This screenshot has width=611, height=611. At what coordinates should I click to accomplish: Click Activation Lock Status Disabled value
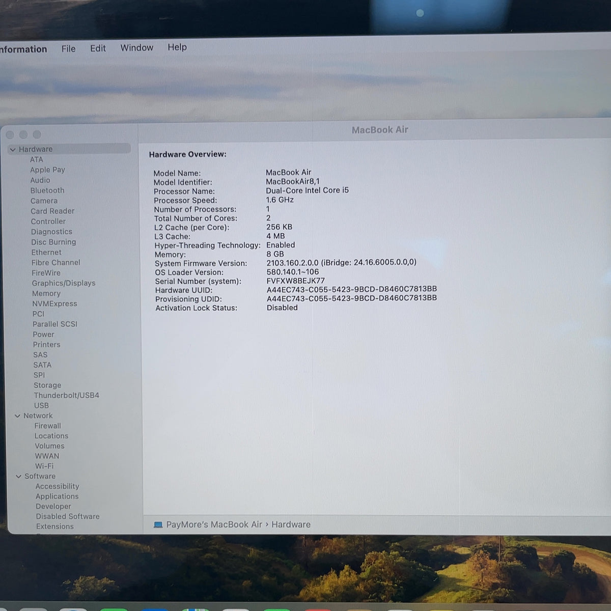pyautogui.click(x=282, y=308)
